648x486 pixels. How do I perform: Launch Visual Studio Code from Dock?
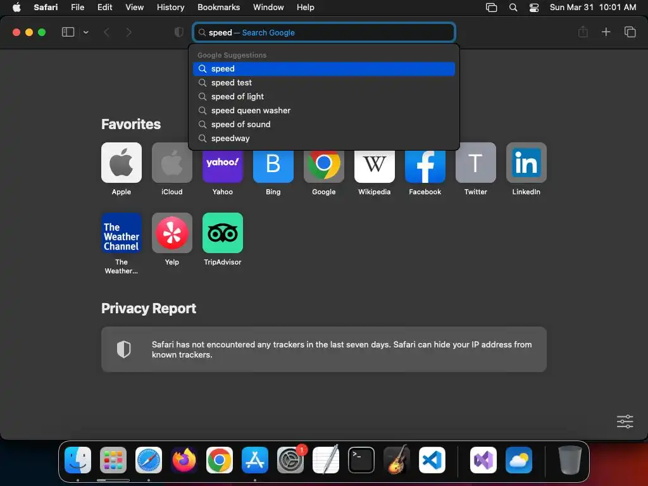pos(432,459)
